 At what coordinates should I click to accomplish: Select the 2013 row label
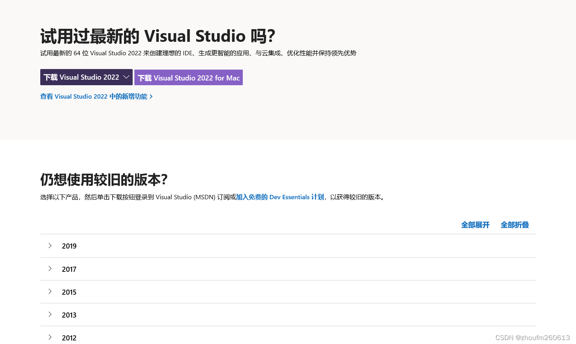point(69,315)
